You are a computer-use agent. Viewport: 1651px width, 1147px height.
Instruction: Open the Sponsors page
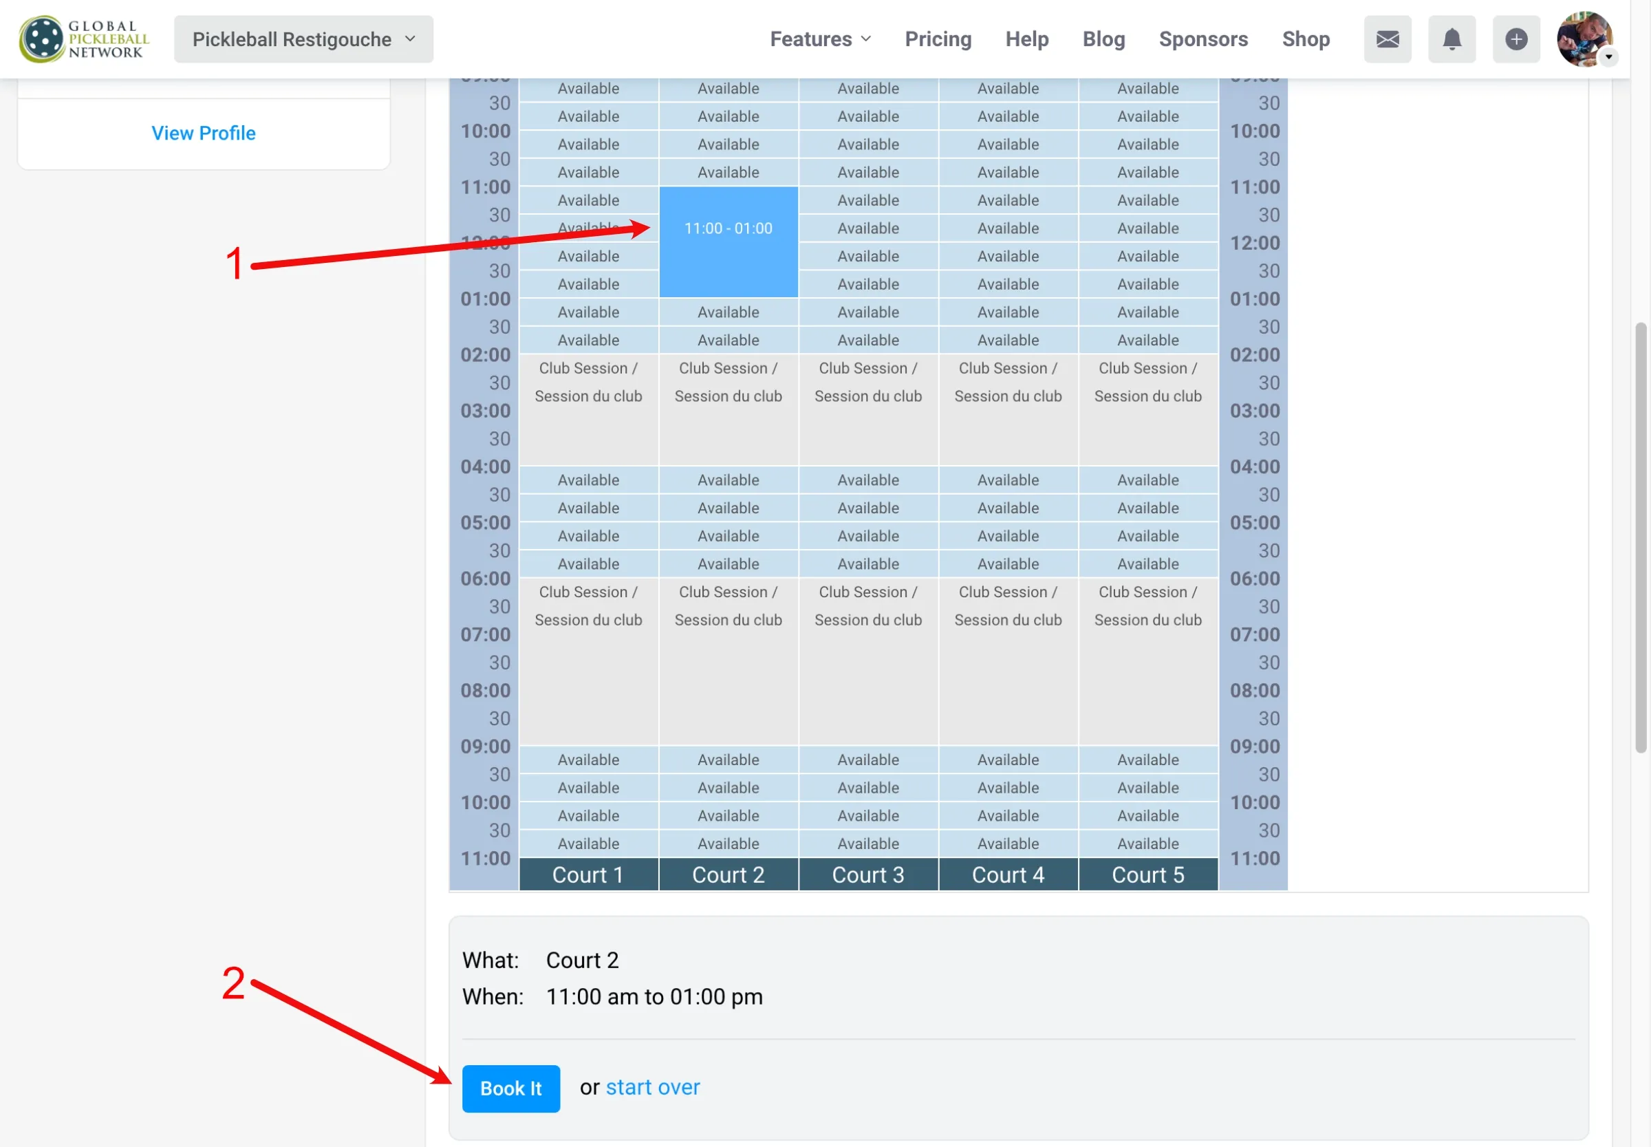(x=1202, y=39)
